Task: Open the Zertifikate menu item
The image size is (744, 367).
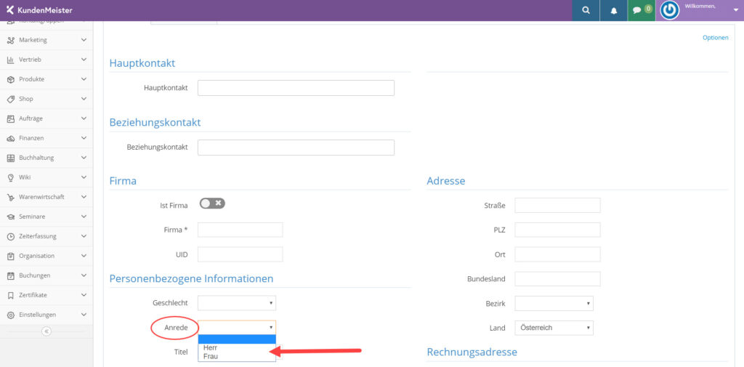Action: (x=46, y=295)
